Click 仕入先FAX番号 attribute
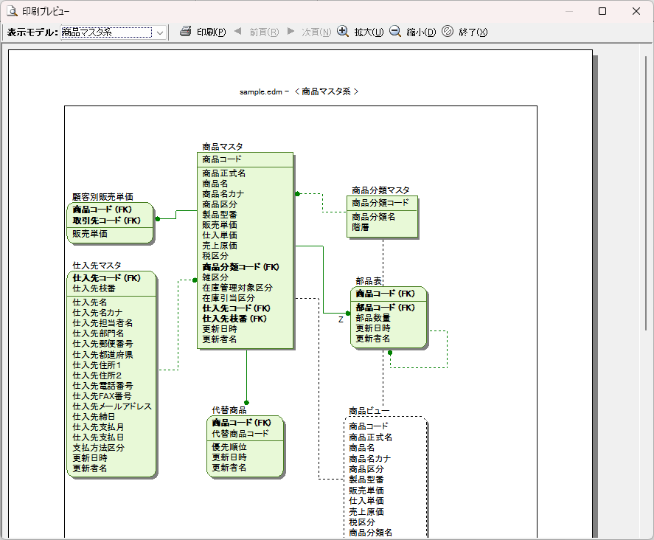Screen dimensions: 654x540 pos(102,396)
